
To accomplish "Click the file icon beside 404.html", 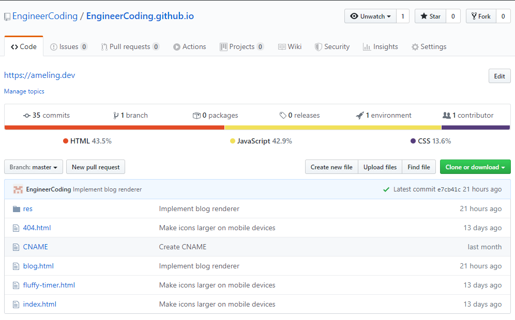I will pos(16,228).
